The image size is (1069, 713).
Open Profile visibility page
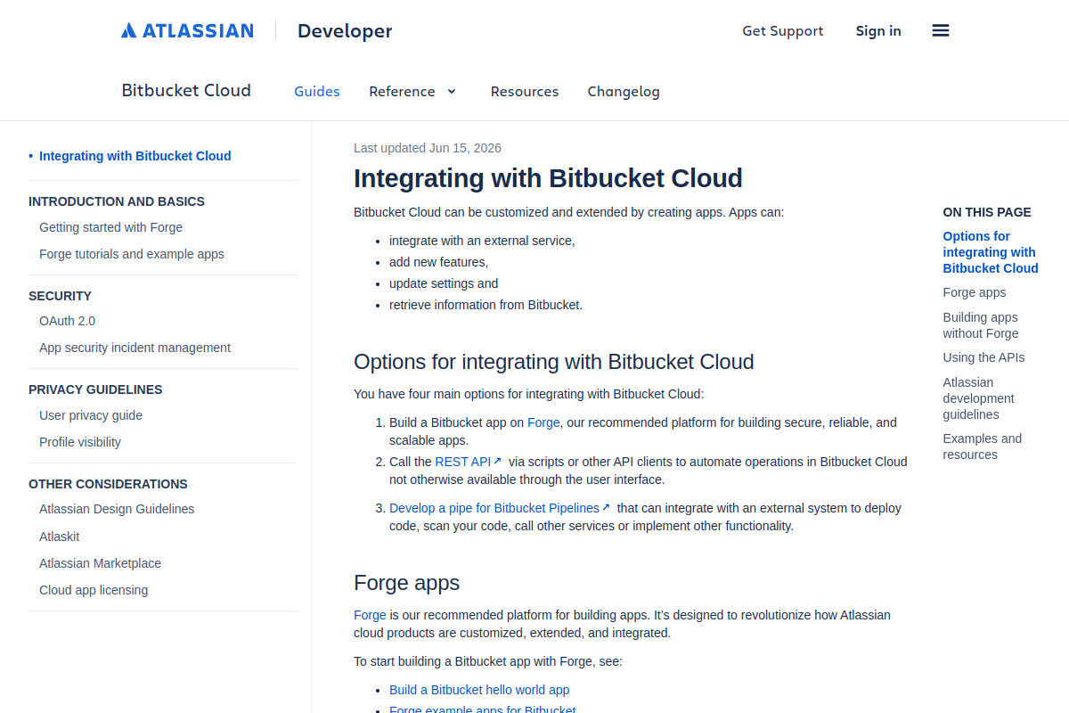pos(80,442)
